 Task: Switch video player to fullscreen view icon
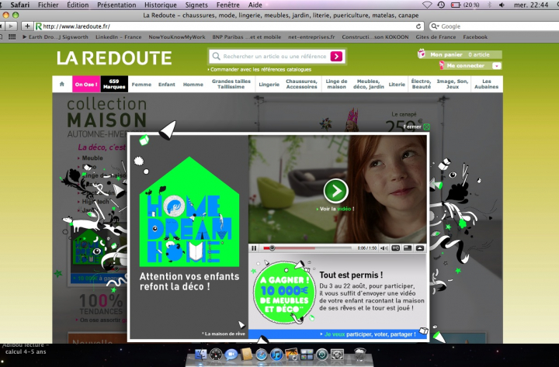click(408, 248)
